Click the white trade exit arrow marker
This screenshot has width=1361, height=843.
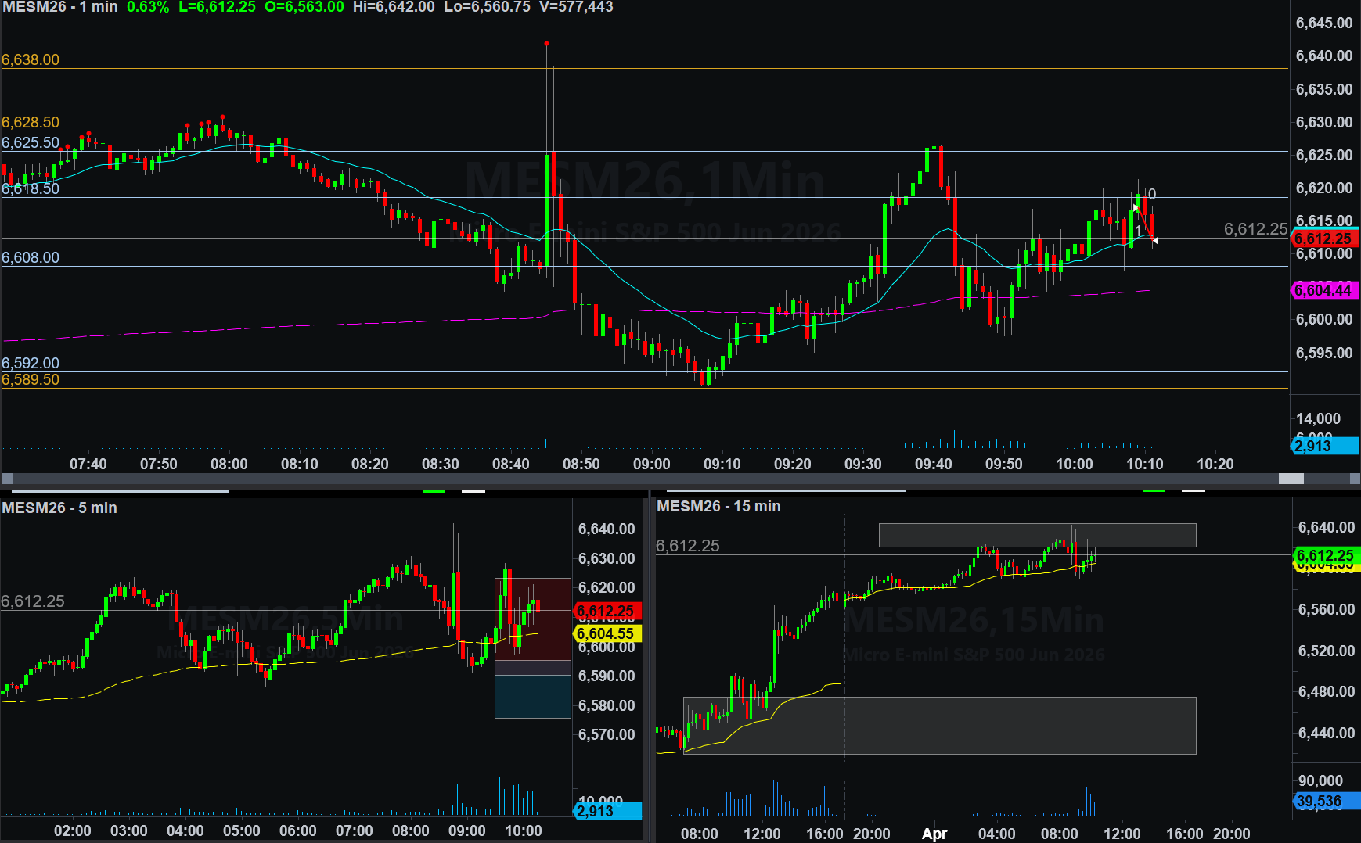pyautogui.click(x=1155, y=241)
